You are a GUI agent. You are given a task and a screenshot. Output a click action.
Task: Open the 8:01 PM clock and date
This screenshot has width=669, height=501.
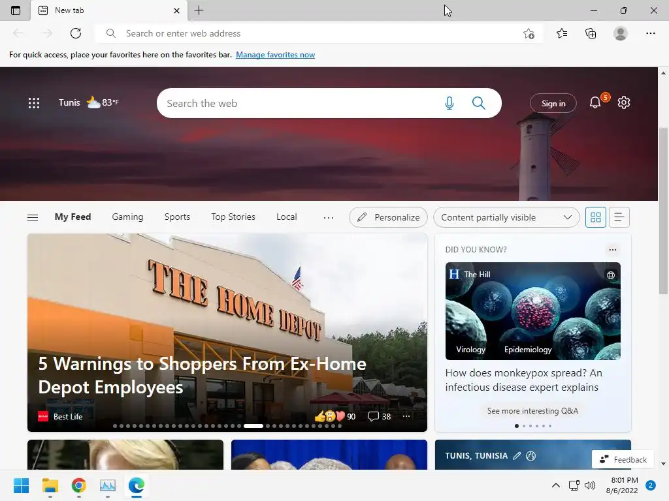(622, 485)
